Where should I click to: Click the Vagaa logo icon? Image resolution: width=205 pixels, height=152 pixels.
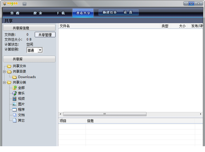pyautogui.click(x=4, y=3)
